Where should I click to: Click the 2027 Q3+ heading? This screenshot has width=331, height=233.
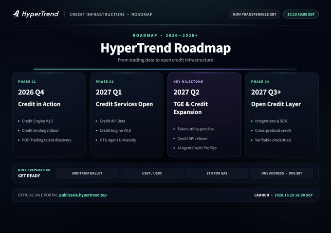[266, 92]
